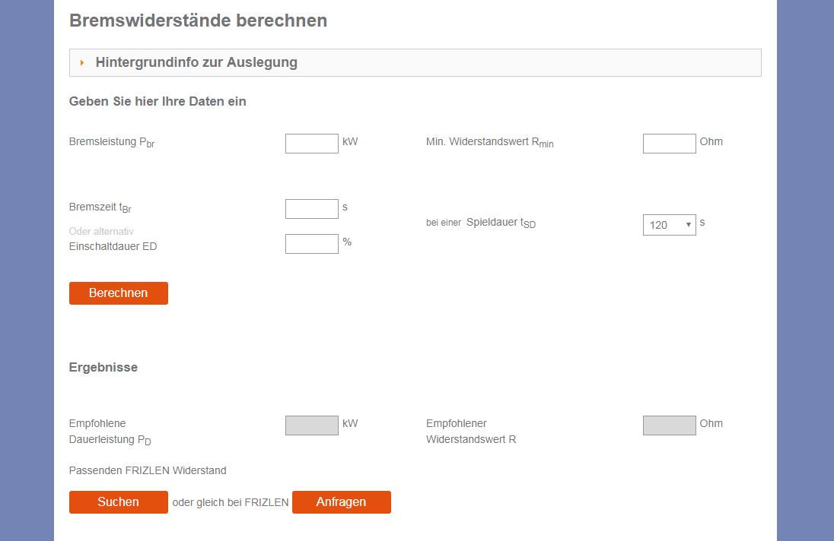This screenshot has width=834, height=541.
Task: Click the grayed Empfohlene Dauerleistung PD result box
Action: (x=311, y=425)
